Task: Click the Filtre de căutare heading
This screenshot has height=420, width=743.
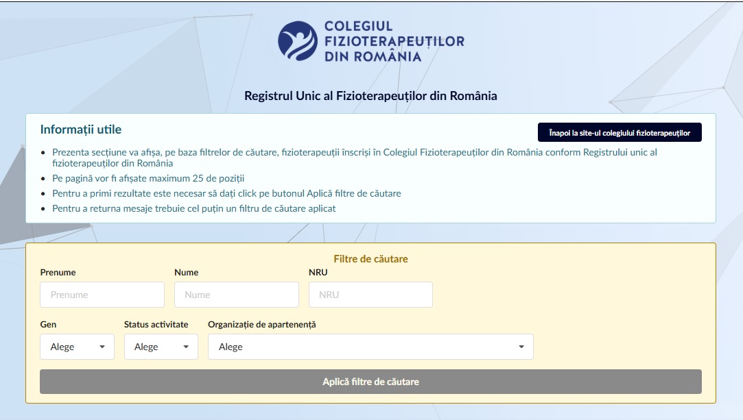Action: pos(370,259)
